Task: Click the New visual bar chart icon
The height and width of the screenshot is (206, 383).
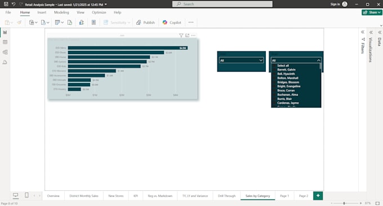Action: (81, 23)
